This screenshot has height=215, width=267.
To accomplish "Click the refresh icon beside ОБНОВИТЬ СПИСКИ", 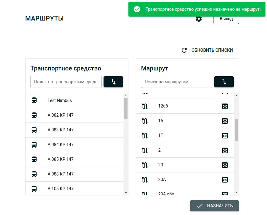I will (184, 50).
